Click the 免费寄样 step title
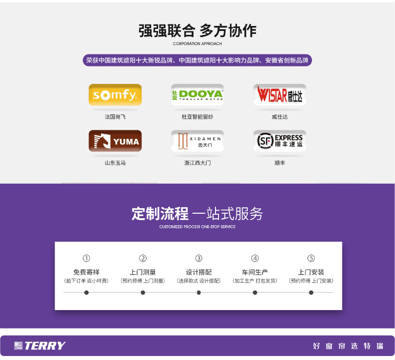 (86, 272)
